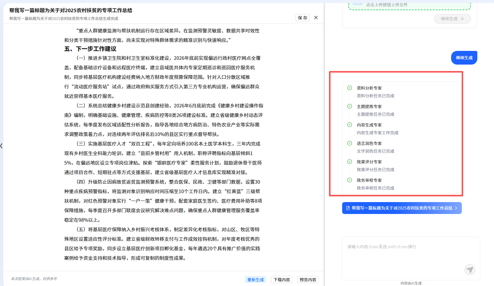Click the 资料分析专家 green check icon
Image resolution: width=494 pixels, height=286 pixels.
click(x=350, y=88)
